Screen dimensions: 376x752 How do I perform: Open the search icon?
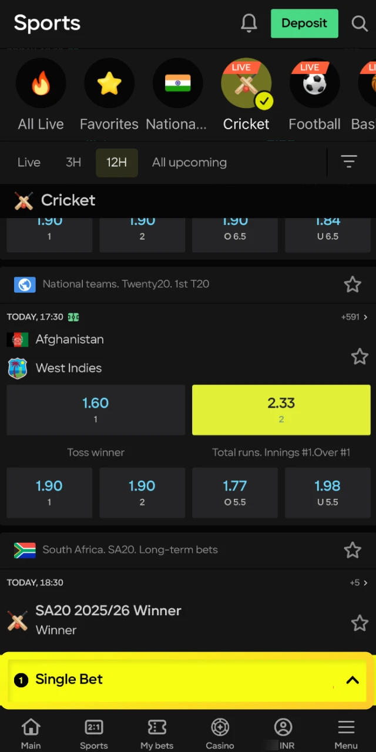pyautogui.click(x=360, y=23)
